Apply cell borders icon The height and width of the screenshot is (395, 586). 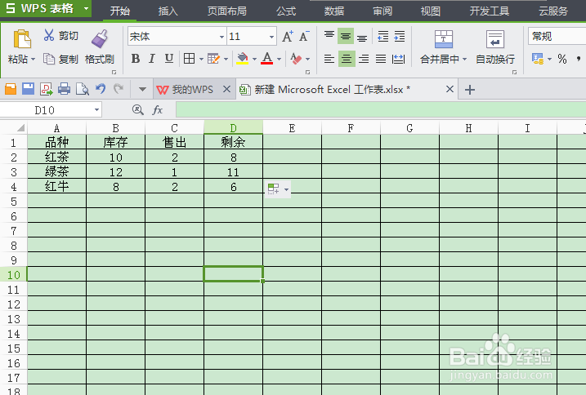[189, 59]
